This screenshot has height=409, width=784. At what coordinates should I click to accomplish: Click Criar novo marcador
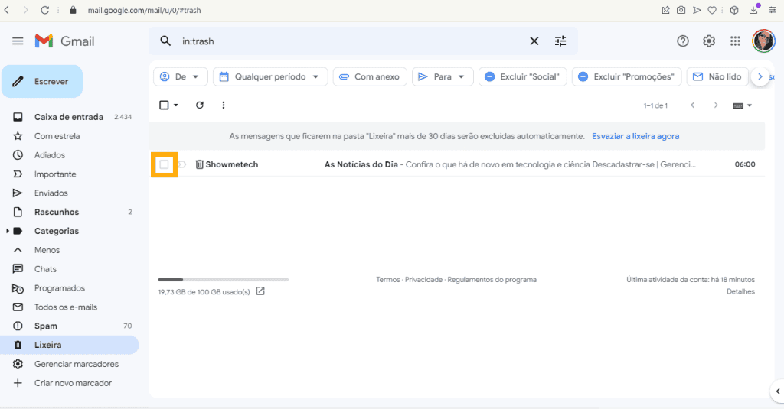tap(73, 382)
